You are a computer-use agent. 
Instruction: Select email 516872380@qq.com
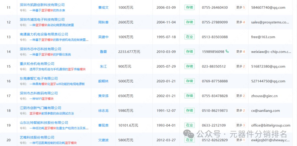click(268, 67)
